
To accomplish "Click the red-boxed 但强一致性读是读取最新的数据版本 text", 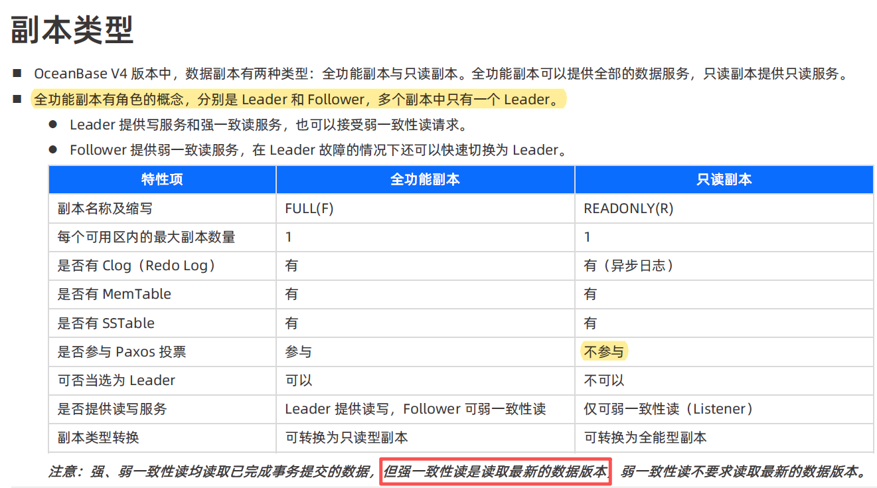I will (x=495, y=472).
